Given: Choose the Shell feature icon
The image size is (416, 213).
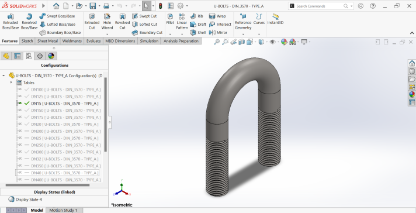Looking at the screenshot, I should tap(198, 32).
